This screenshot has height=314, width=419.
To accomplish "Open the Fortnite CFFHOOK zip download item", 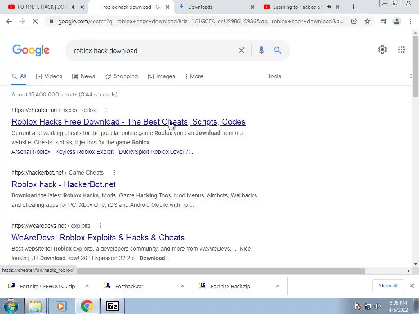I will [x=47, y=286].
